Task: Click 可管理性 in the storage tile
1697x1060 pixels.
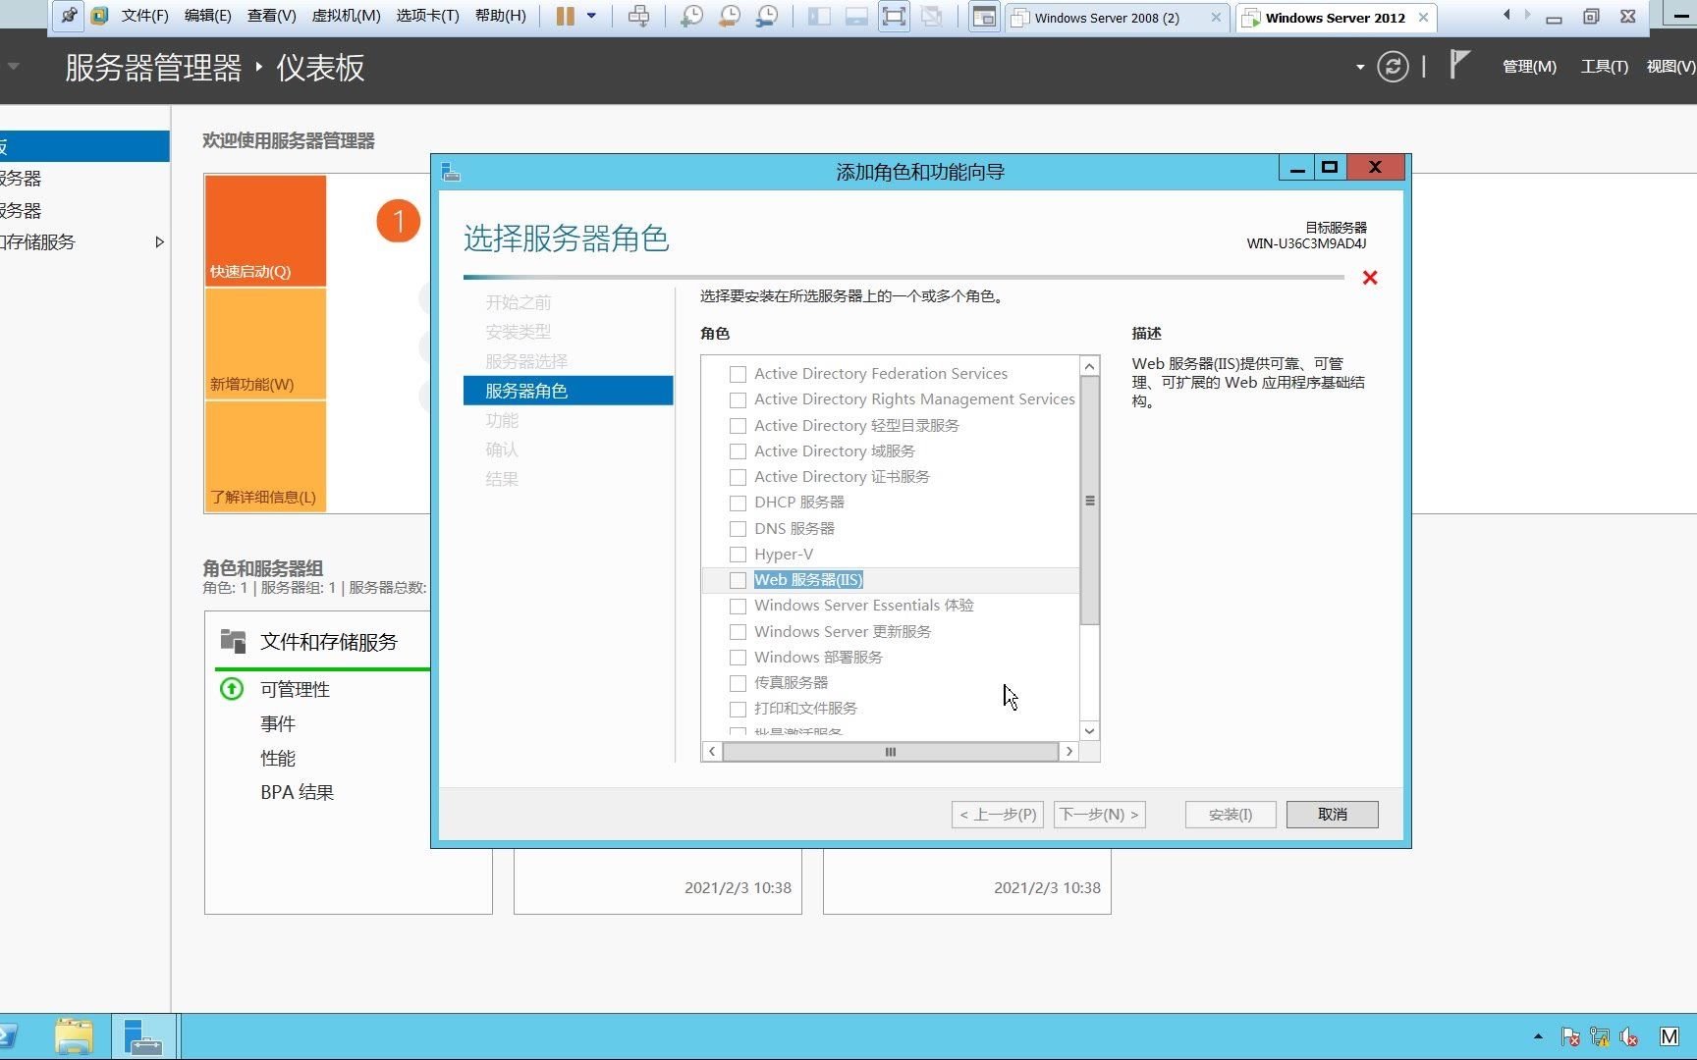Action: coord(295,690)
